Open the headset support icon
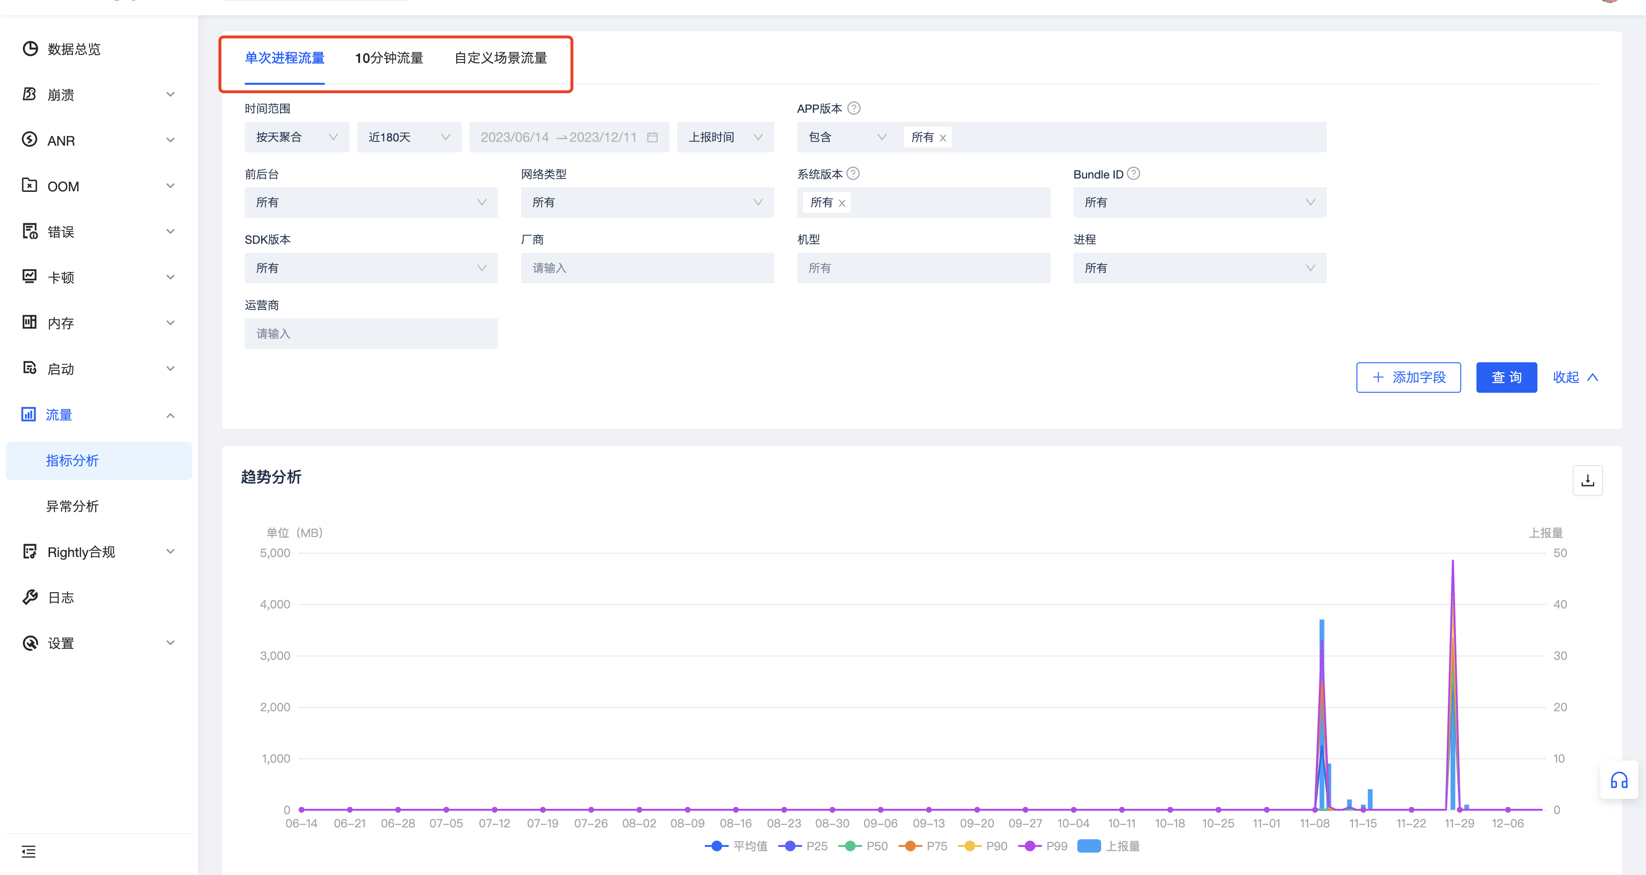The height and width of the screenshot is (875, 1646). [x=1618, y=780]
